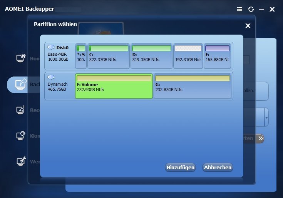Image resolution: width=283 pixels, height=198 pixels.
Task: Select the system reserved partition *: S
Action: coord(81,56)
